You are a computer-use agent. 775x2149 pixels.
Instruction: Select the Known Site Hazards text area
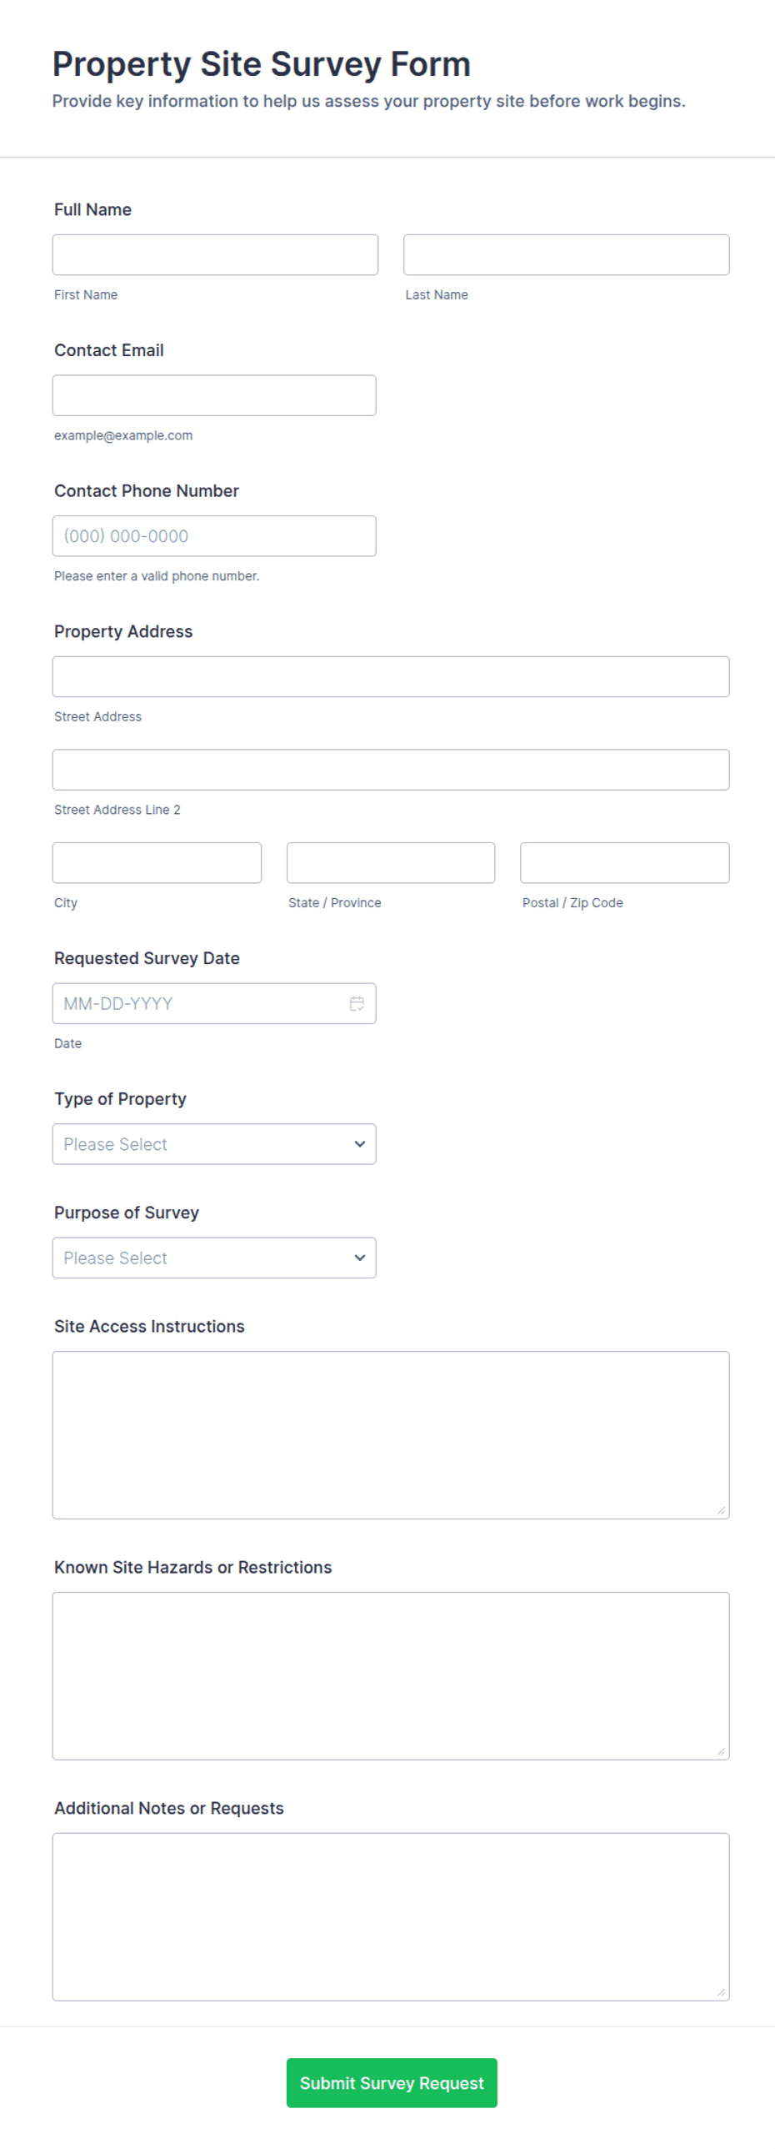point(391,1675)
